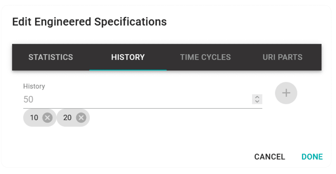Click the 50 placeholder text in the field

tap(28, 99)
